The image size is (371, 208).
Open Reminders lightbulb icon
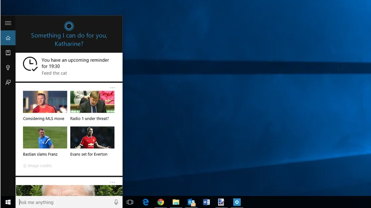pos(8,68)
